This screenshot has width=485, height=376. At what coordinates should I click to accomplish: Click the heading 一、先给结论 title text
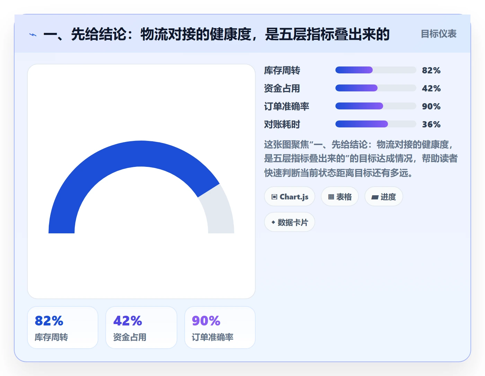click(217, 34)
